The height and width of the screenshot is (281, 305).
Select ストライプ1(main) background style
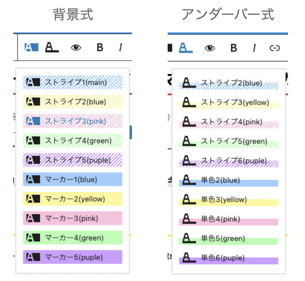[x=73, y=82]
